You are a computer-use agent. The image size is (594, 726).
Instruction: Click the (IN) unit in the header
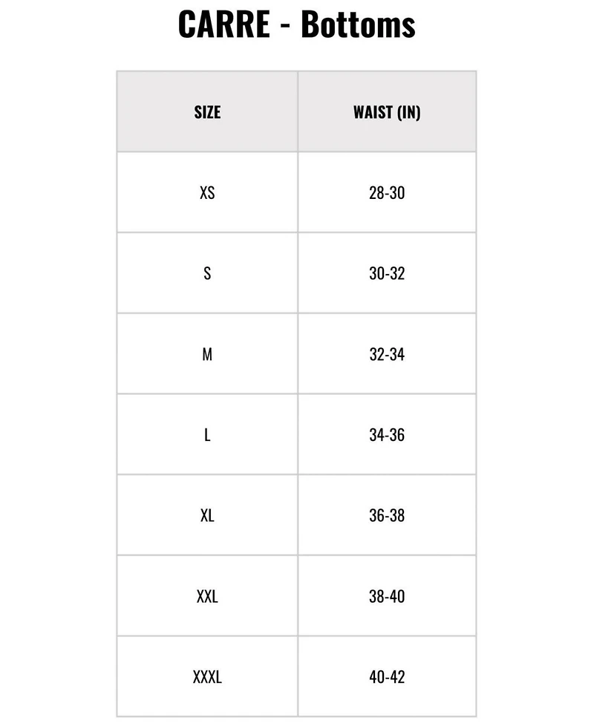tap(409, 112)
